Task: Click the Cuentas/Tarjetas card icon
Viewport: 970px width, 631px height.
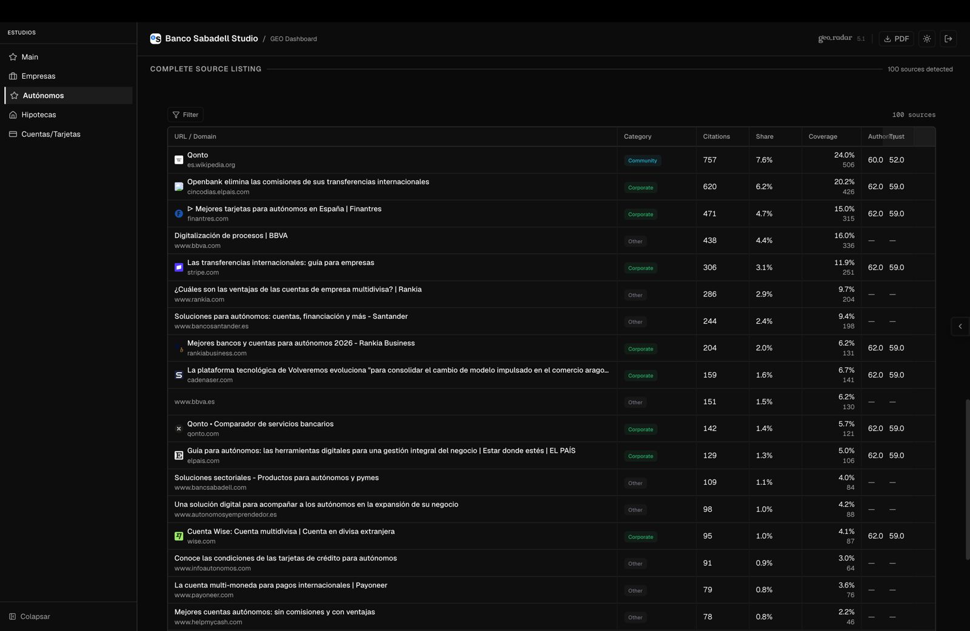Action: pyautogui.click(x=13, y=135)
